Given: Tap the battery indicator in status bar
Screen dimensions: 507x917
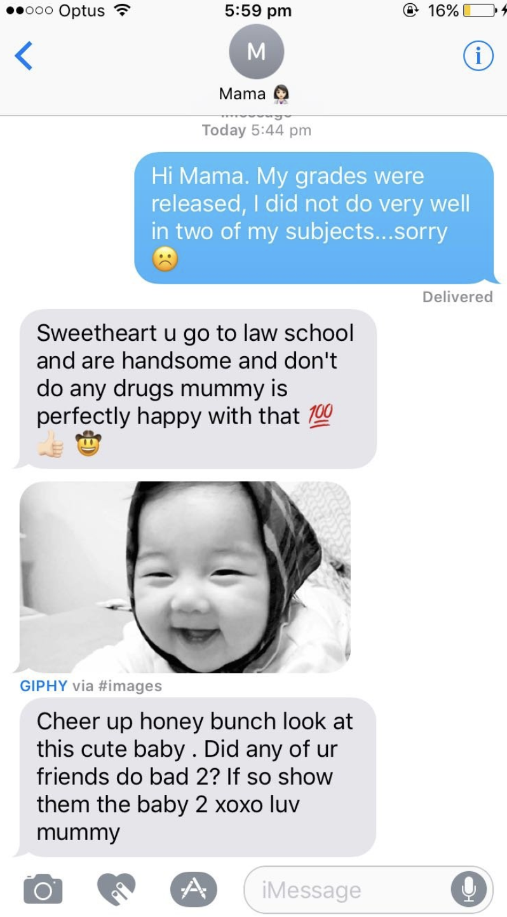Looking at the screenshot, I should pos(480,11).
